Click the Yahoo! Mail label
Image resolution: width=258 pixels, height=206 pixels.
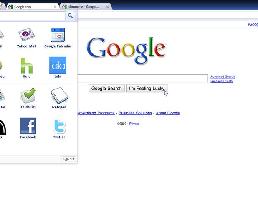tap(27, 46)
